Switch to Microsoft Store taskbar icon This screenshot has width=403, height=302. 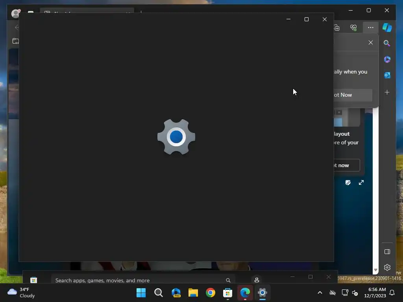(x=227, y=293)
